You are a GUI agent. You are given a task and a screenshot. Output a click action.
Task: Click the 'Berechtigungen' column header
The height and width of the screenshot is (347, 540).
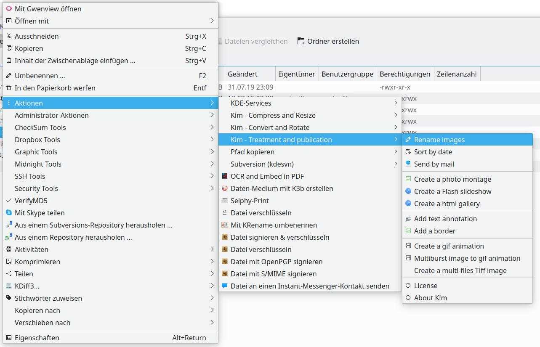pyautogui.click(x=405, y=74)
